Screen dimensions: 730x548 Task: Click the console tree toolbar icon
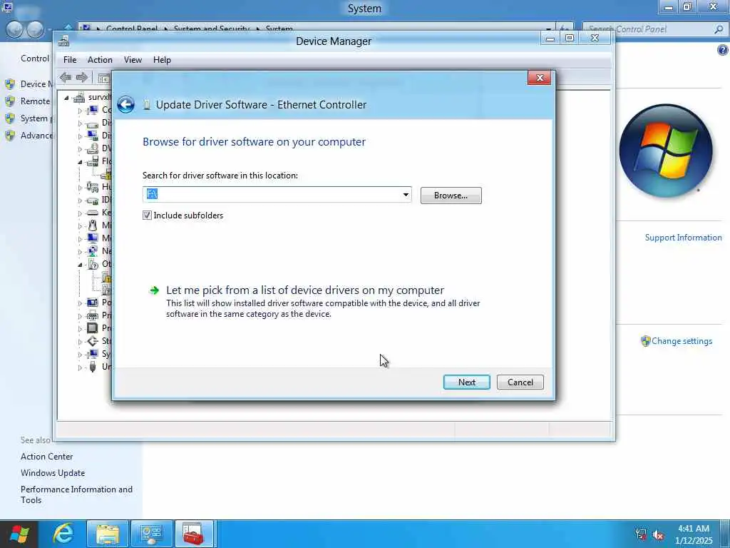click(x=104, y=78)
